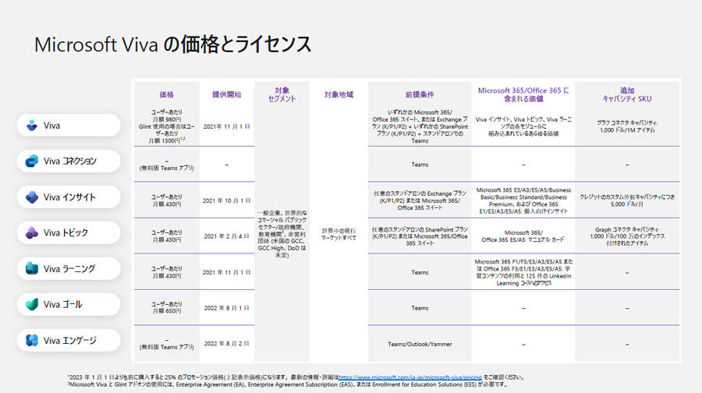This screenshot has width=702, height=393.
Task: Click the LinkedIn Learning included value cell
Action: (523, 272)
